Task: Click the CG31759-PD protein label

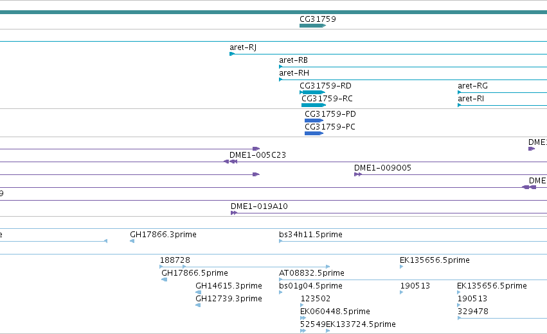Action: click(330, 114)
